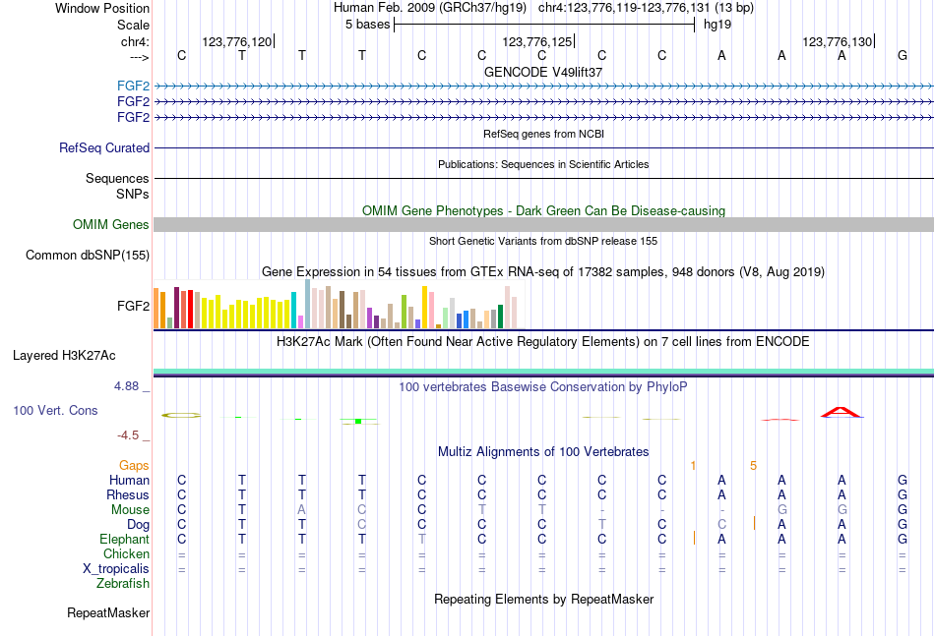Viewport: 935px width, 636px height.
Task: Click the Human Feb. 2009 position header
Action: 543,8
